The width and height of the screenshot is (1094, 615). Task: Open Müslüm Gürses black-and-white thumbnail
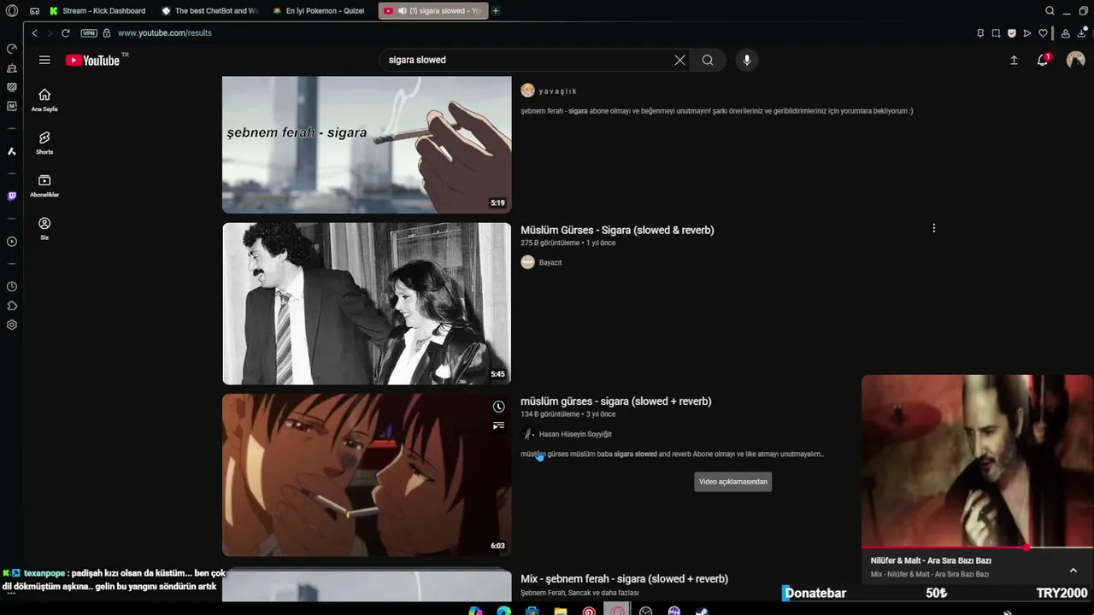coord(367,303)
